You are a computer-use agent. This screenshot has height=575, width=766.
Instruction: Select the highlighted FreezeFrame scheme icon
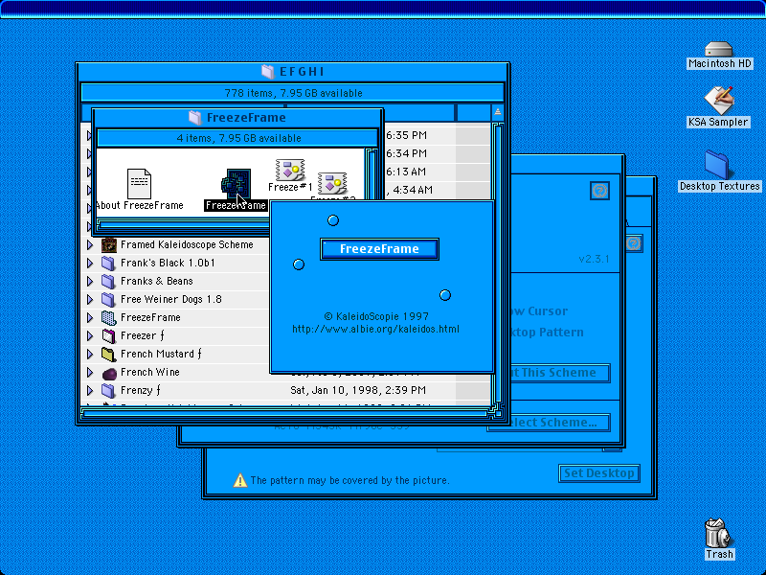coord(237,184)
